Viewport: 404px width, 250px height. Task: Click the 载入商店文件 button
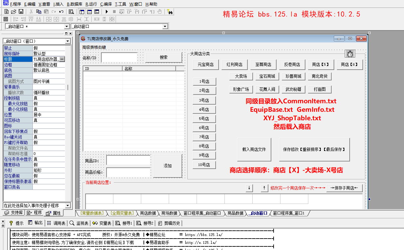pos(254,149)
